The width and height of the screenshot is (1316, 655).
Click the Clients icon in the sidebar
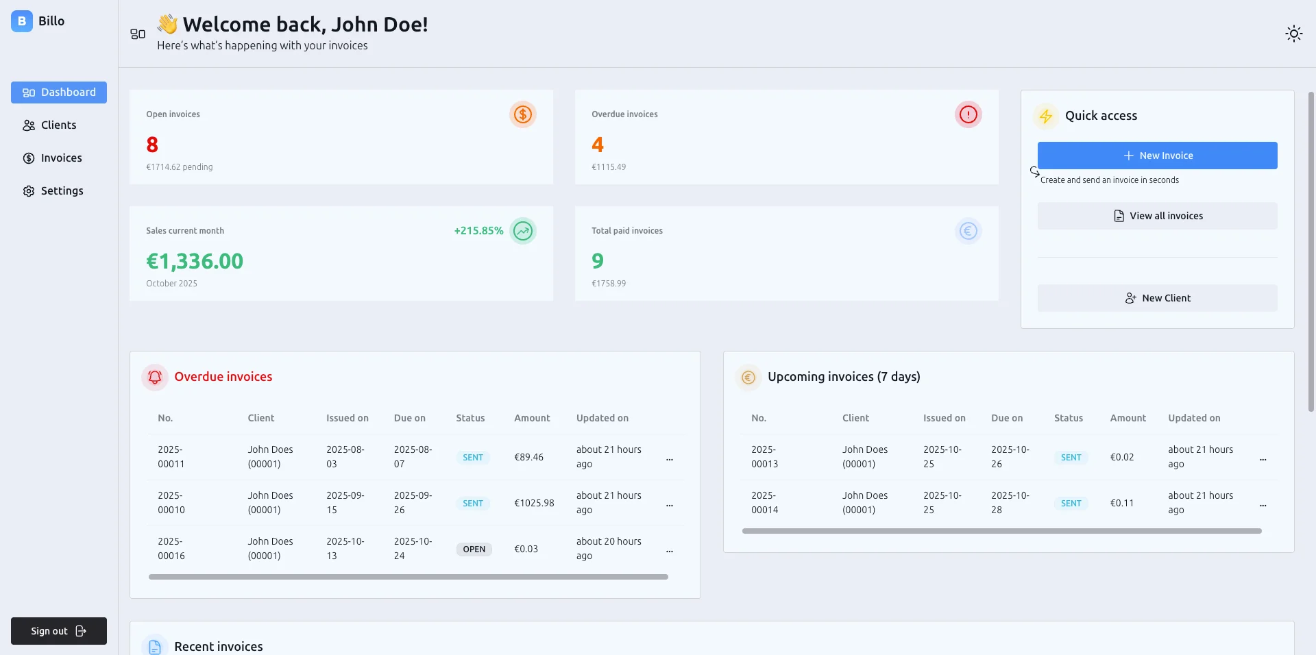(x=28, y=125)
